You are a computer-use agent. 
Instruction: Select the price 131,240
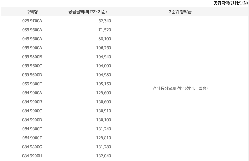click(x=103, y=129)
